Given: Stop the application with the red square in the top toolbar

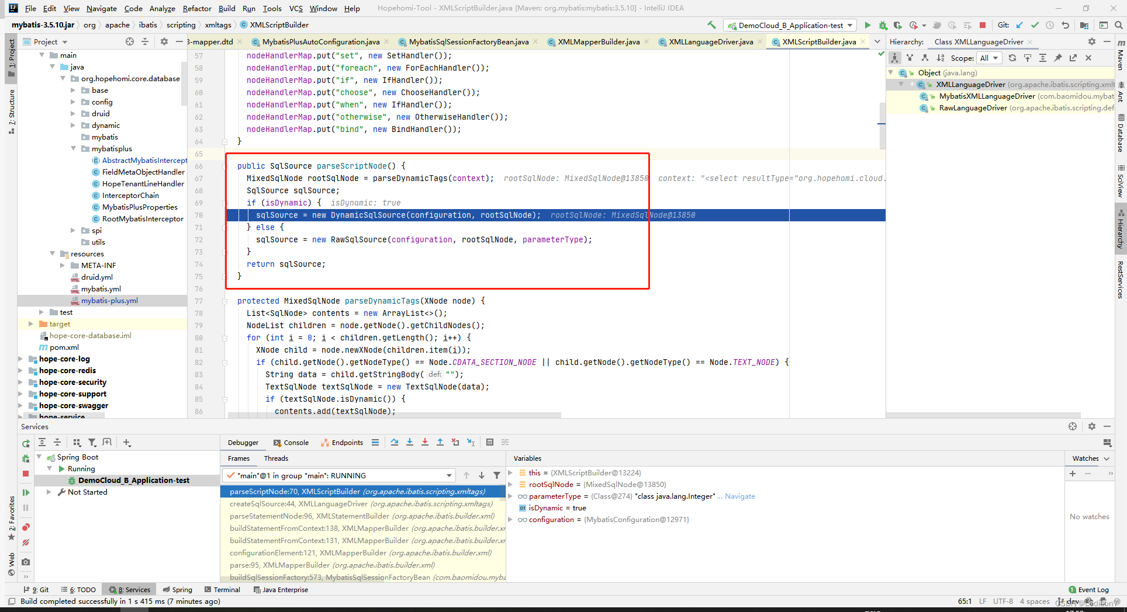Looking at the screenshot, I should tap(983, 25).
